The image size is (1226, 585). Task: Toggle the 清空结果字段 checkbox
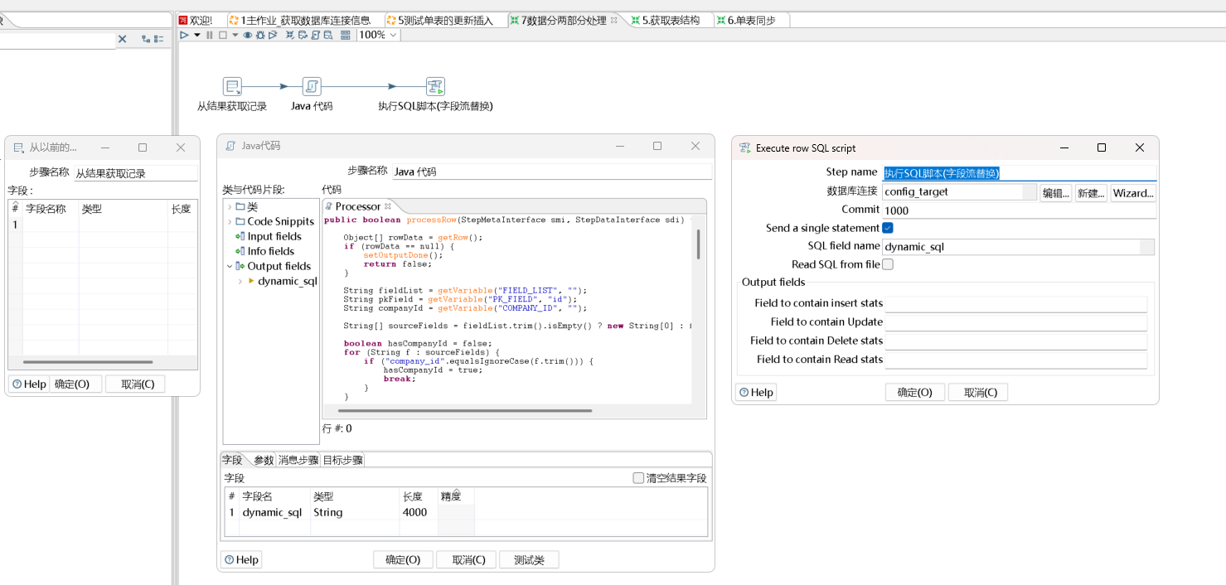point(638,478)
